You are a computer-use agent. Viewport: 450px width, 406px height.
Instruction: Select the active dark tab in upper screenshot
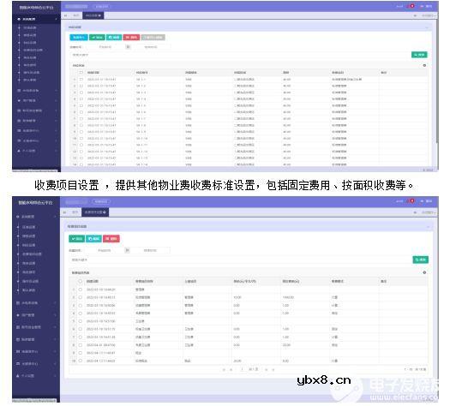pyautogui.click(x=93, y=15)
